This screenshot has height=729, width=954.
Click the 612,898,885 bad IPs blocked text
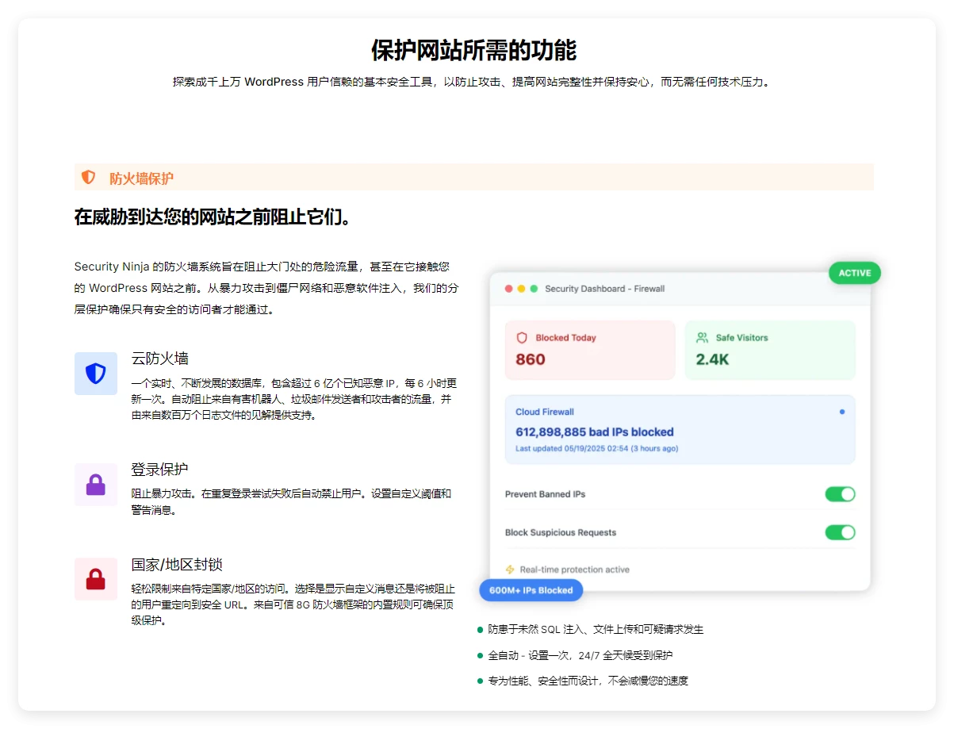tap(594, 432)
